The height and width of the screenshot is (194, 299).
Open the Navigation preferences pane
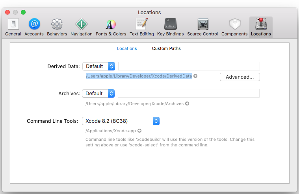tap(82, 27)
